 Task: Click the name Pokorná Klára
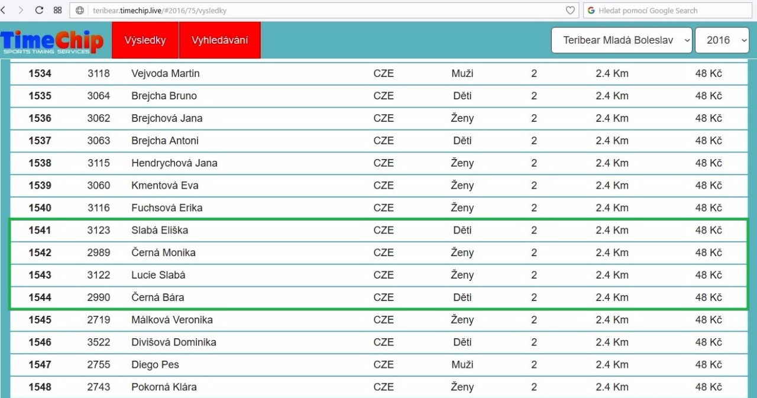[x=164, y=387]
